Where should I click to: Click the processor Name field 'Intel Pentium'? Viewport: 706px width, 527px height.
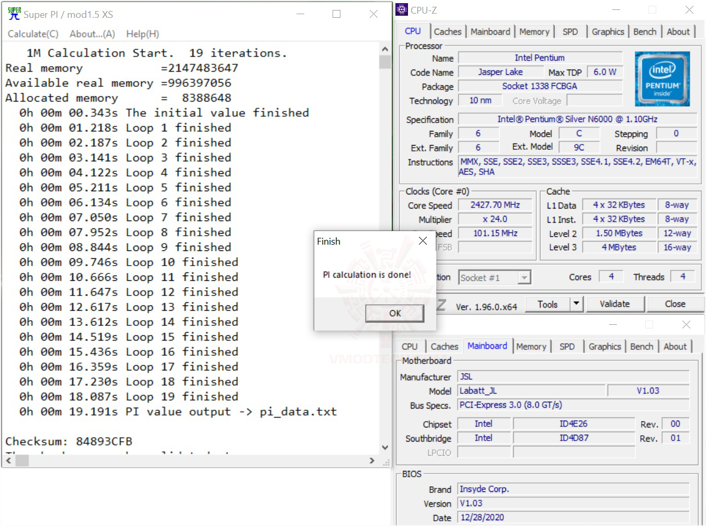[539, 58]
